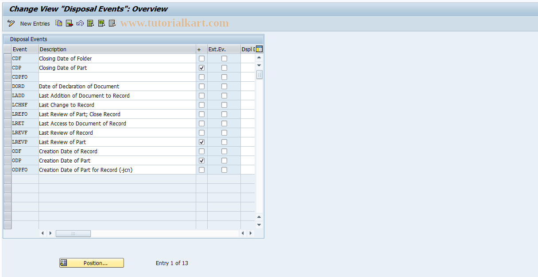
Task: Click 'Creation Date of Record' description cell
Action: [117, 151]
